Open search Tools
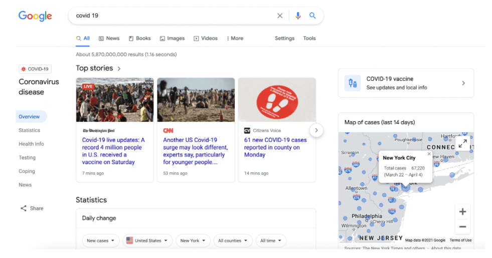Image resolution: width=492 pixels, height=258 pixels. 309,38
